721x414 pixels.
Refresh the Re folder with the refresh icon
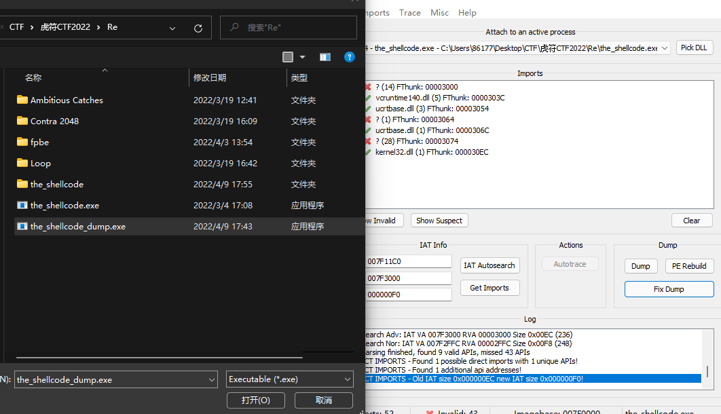pos(198,27)
